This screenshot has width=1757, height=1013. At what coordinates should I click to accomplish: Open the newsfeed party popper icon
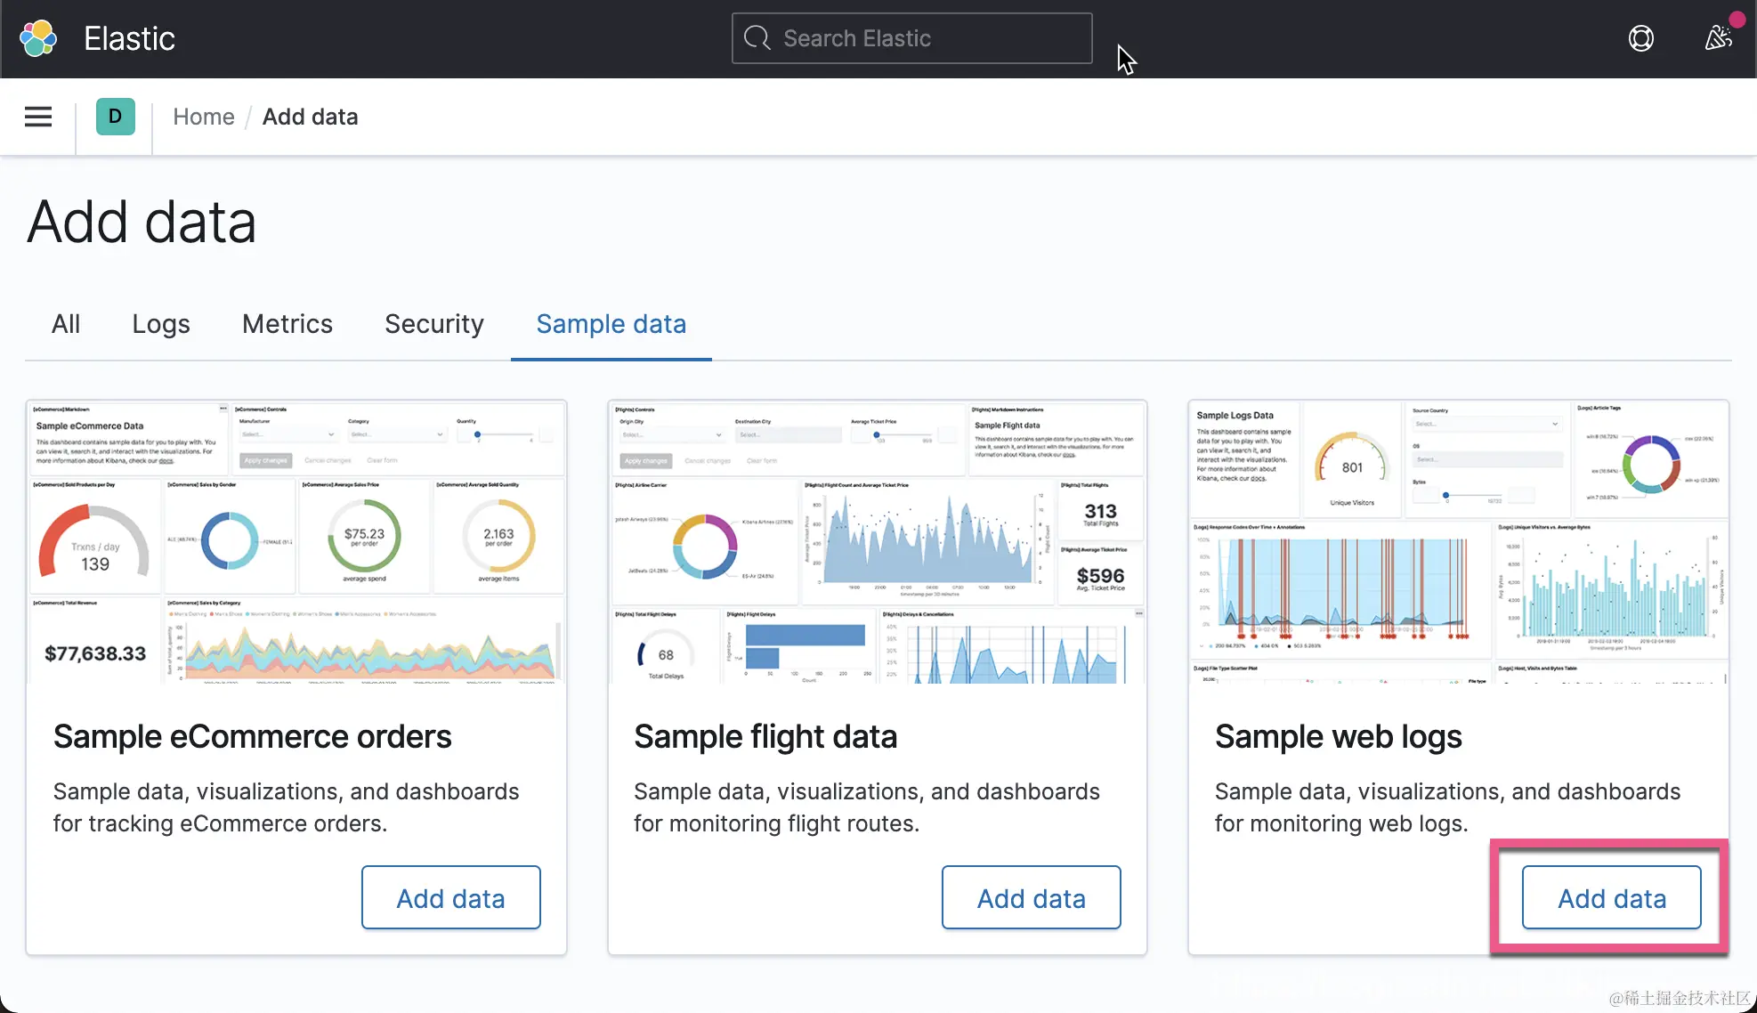(x=1718, y=38)
